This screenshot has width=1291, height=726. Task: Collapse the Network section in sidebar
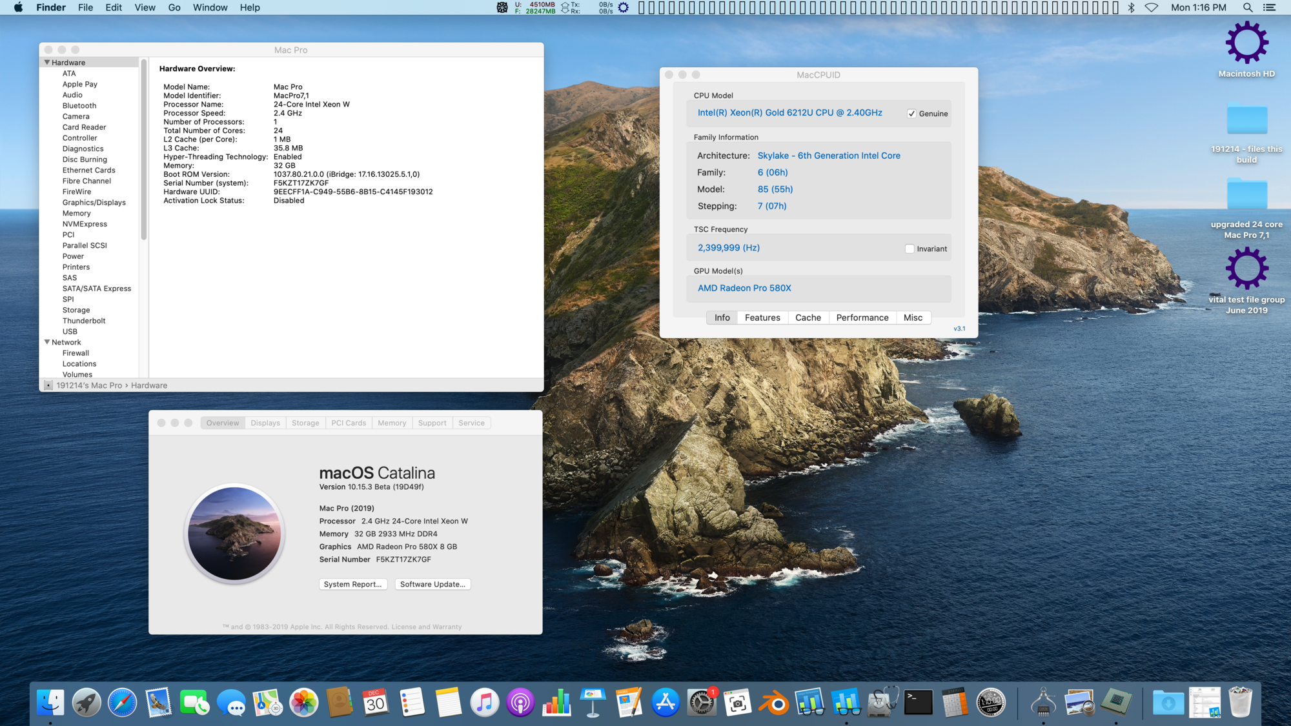point(47,342)
